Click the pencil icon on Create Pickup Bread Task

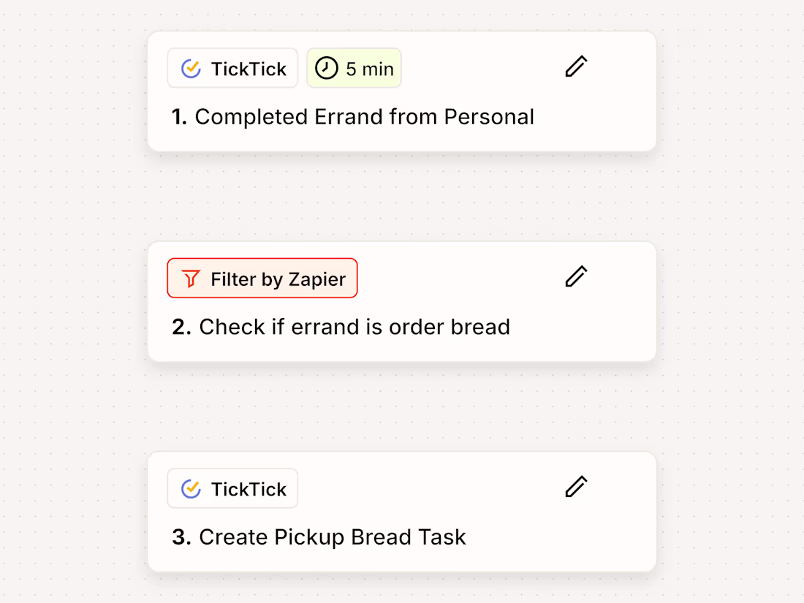576,486
